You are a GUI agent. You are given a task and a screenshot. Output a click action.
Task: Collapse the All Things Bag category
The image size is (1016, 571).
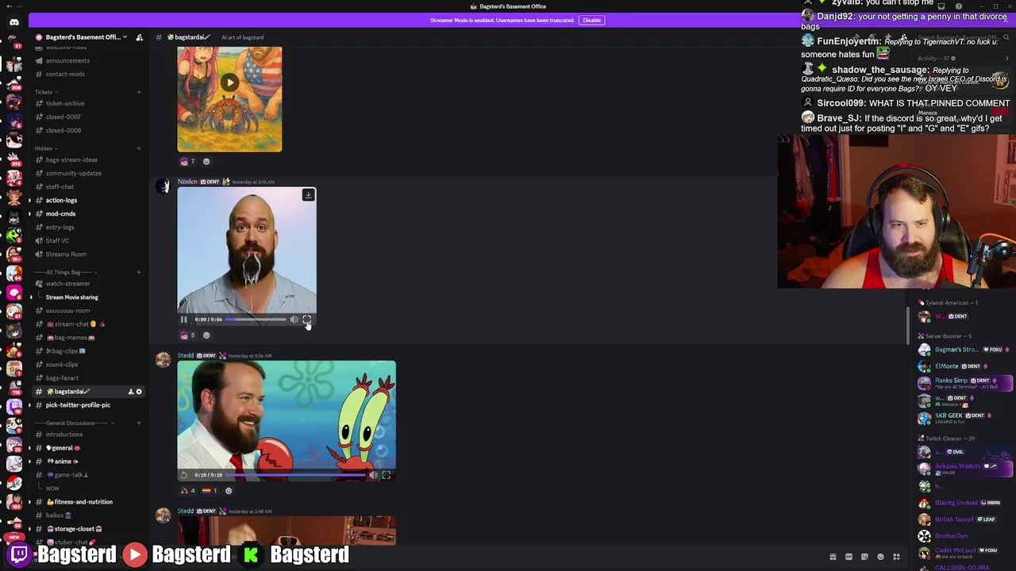67,272
